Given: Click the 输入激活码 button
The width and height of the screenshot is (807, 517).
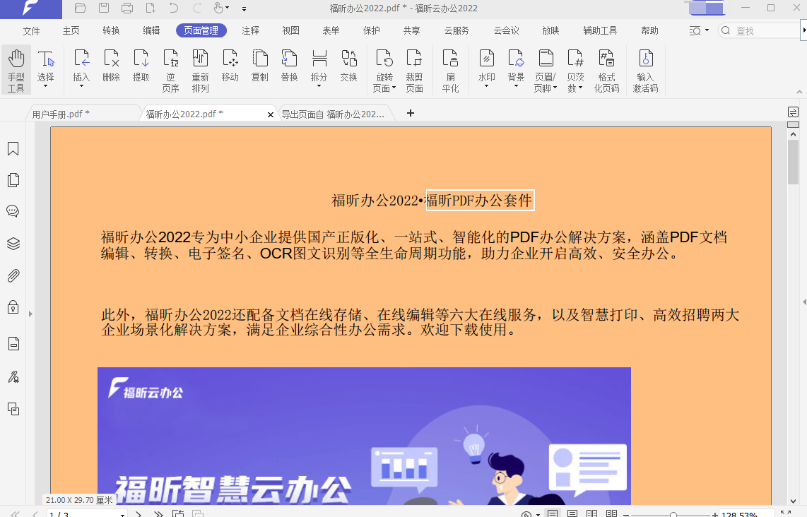Looking at the screenshot, I should pyautogui.click(x=645, y=67).
